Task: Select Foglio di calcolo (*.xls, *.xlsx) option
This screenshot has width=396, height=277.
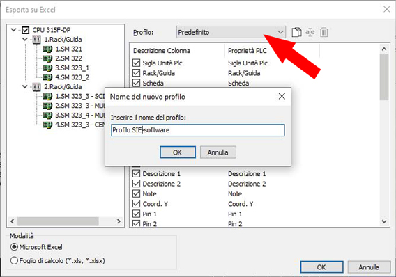Action: tap(14, 260)
